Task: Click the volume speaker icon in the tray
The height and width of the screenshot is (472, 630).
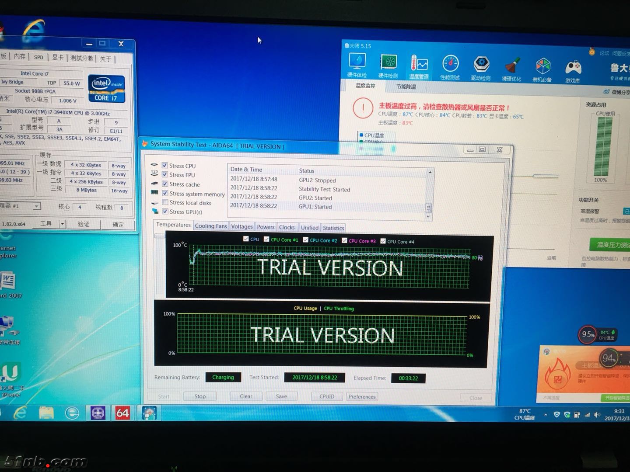Action: 597,415
